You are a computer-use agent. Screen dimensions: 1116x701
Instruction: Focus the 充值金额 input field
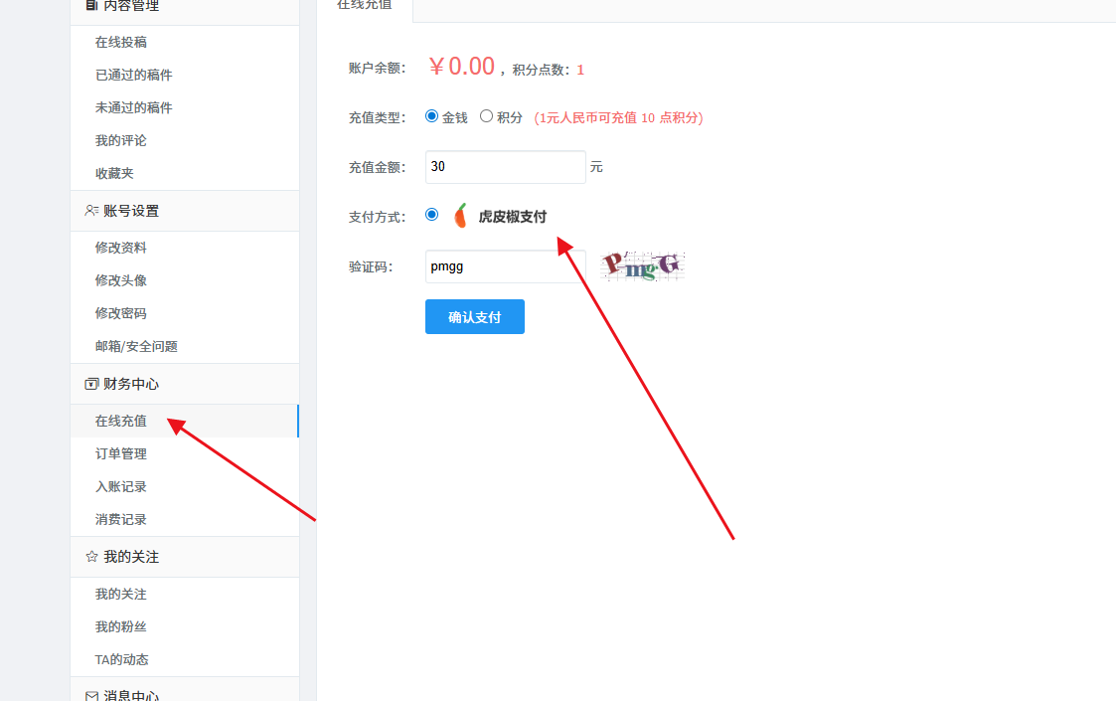tap(506, 167)
